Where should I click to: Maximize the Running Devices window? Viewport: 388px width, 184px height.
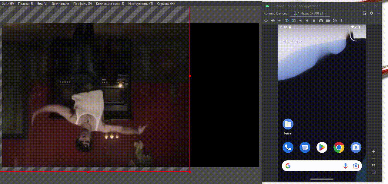[363, 6]
